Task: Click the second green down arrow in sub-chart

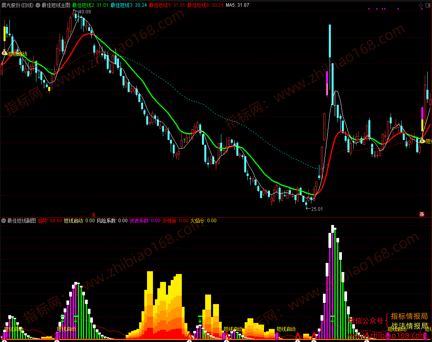Action: pyautogui.click(x=76, y=319)
